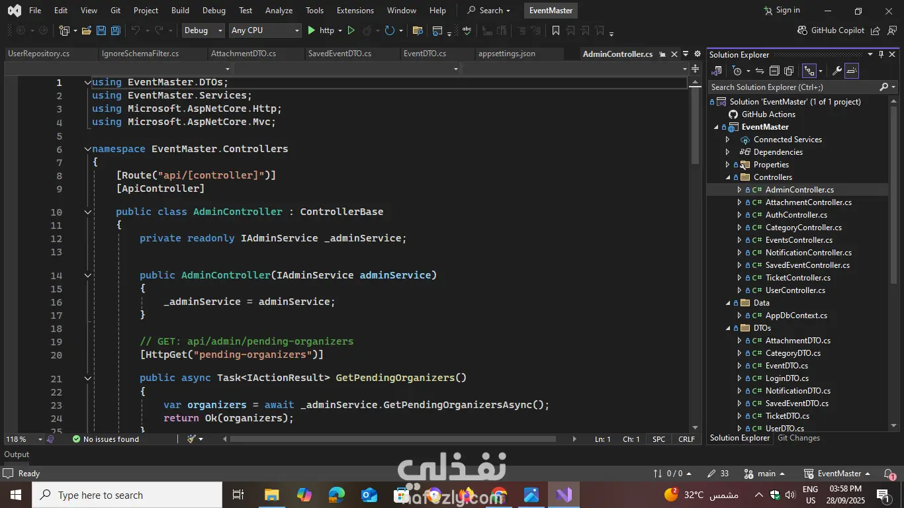The height and width of the screenshot is (508, 904).
Task: Click the Share icon beside GitHub Copilot
Action: click(x=876, y=30)
